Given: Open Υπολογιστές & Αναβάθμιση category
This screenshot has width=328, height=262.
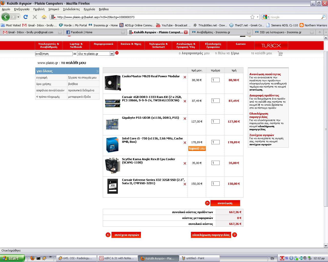Looking at the screenshot, I should (x=49, y=46).
